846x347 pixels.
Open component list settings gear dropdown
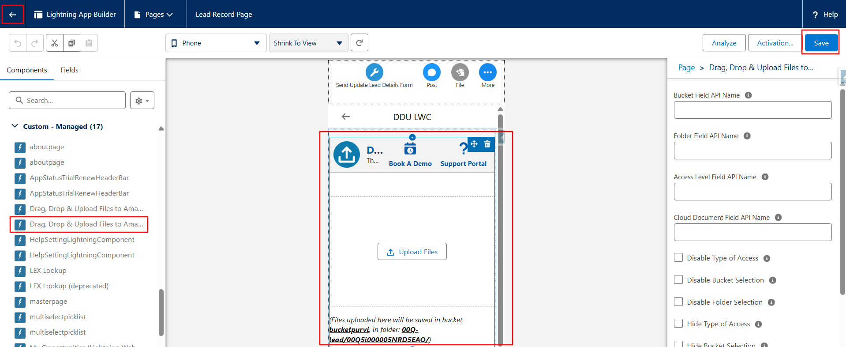click(142, 101)
